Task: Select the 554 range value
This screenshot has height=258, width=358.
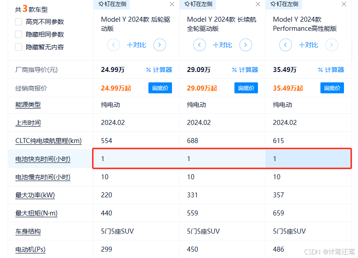Action: (x=107, y=141)
